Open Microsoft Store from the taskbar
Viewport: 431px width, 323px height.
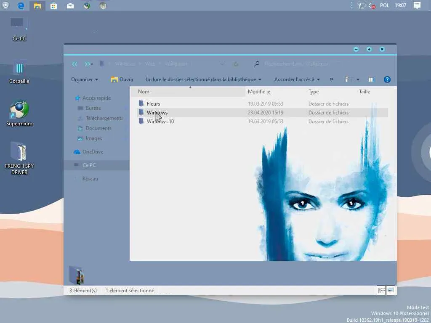[53, 5]
